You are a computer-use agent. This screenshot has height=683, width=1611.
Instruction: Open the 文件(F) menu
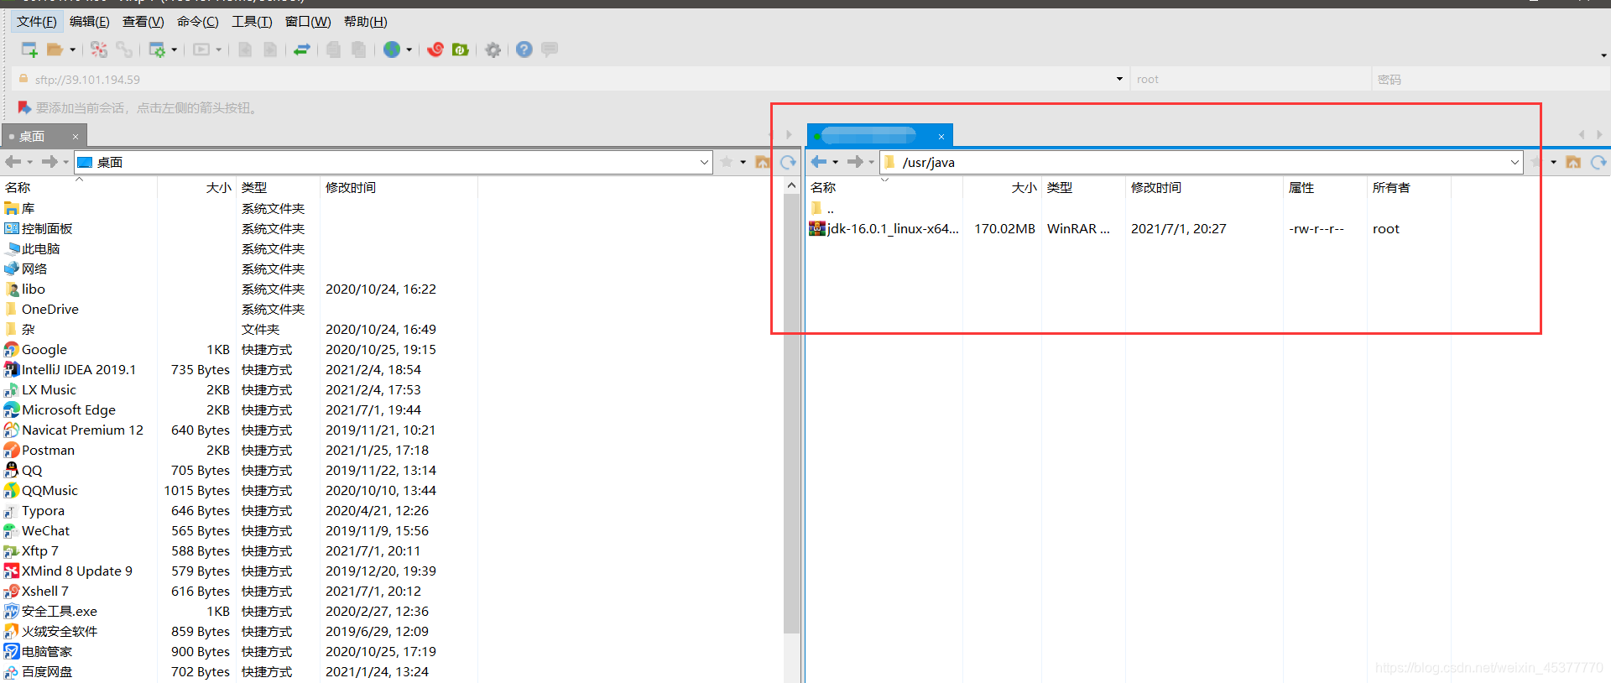click(37, 22)
